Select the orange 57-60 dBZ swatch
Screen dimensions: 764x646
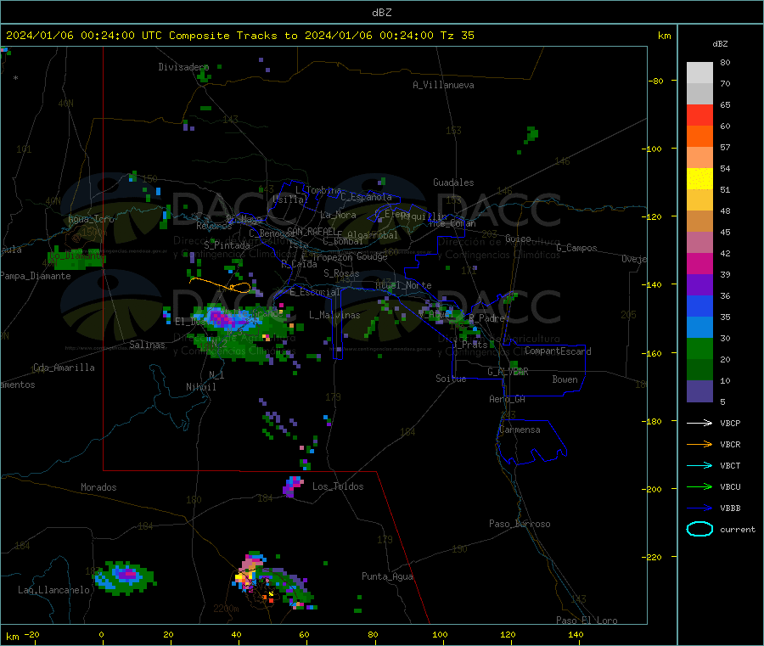699,137
